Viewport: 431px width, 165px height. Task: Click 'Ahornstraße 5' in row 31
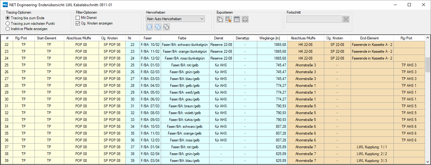pos(306,106)
